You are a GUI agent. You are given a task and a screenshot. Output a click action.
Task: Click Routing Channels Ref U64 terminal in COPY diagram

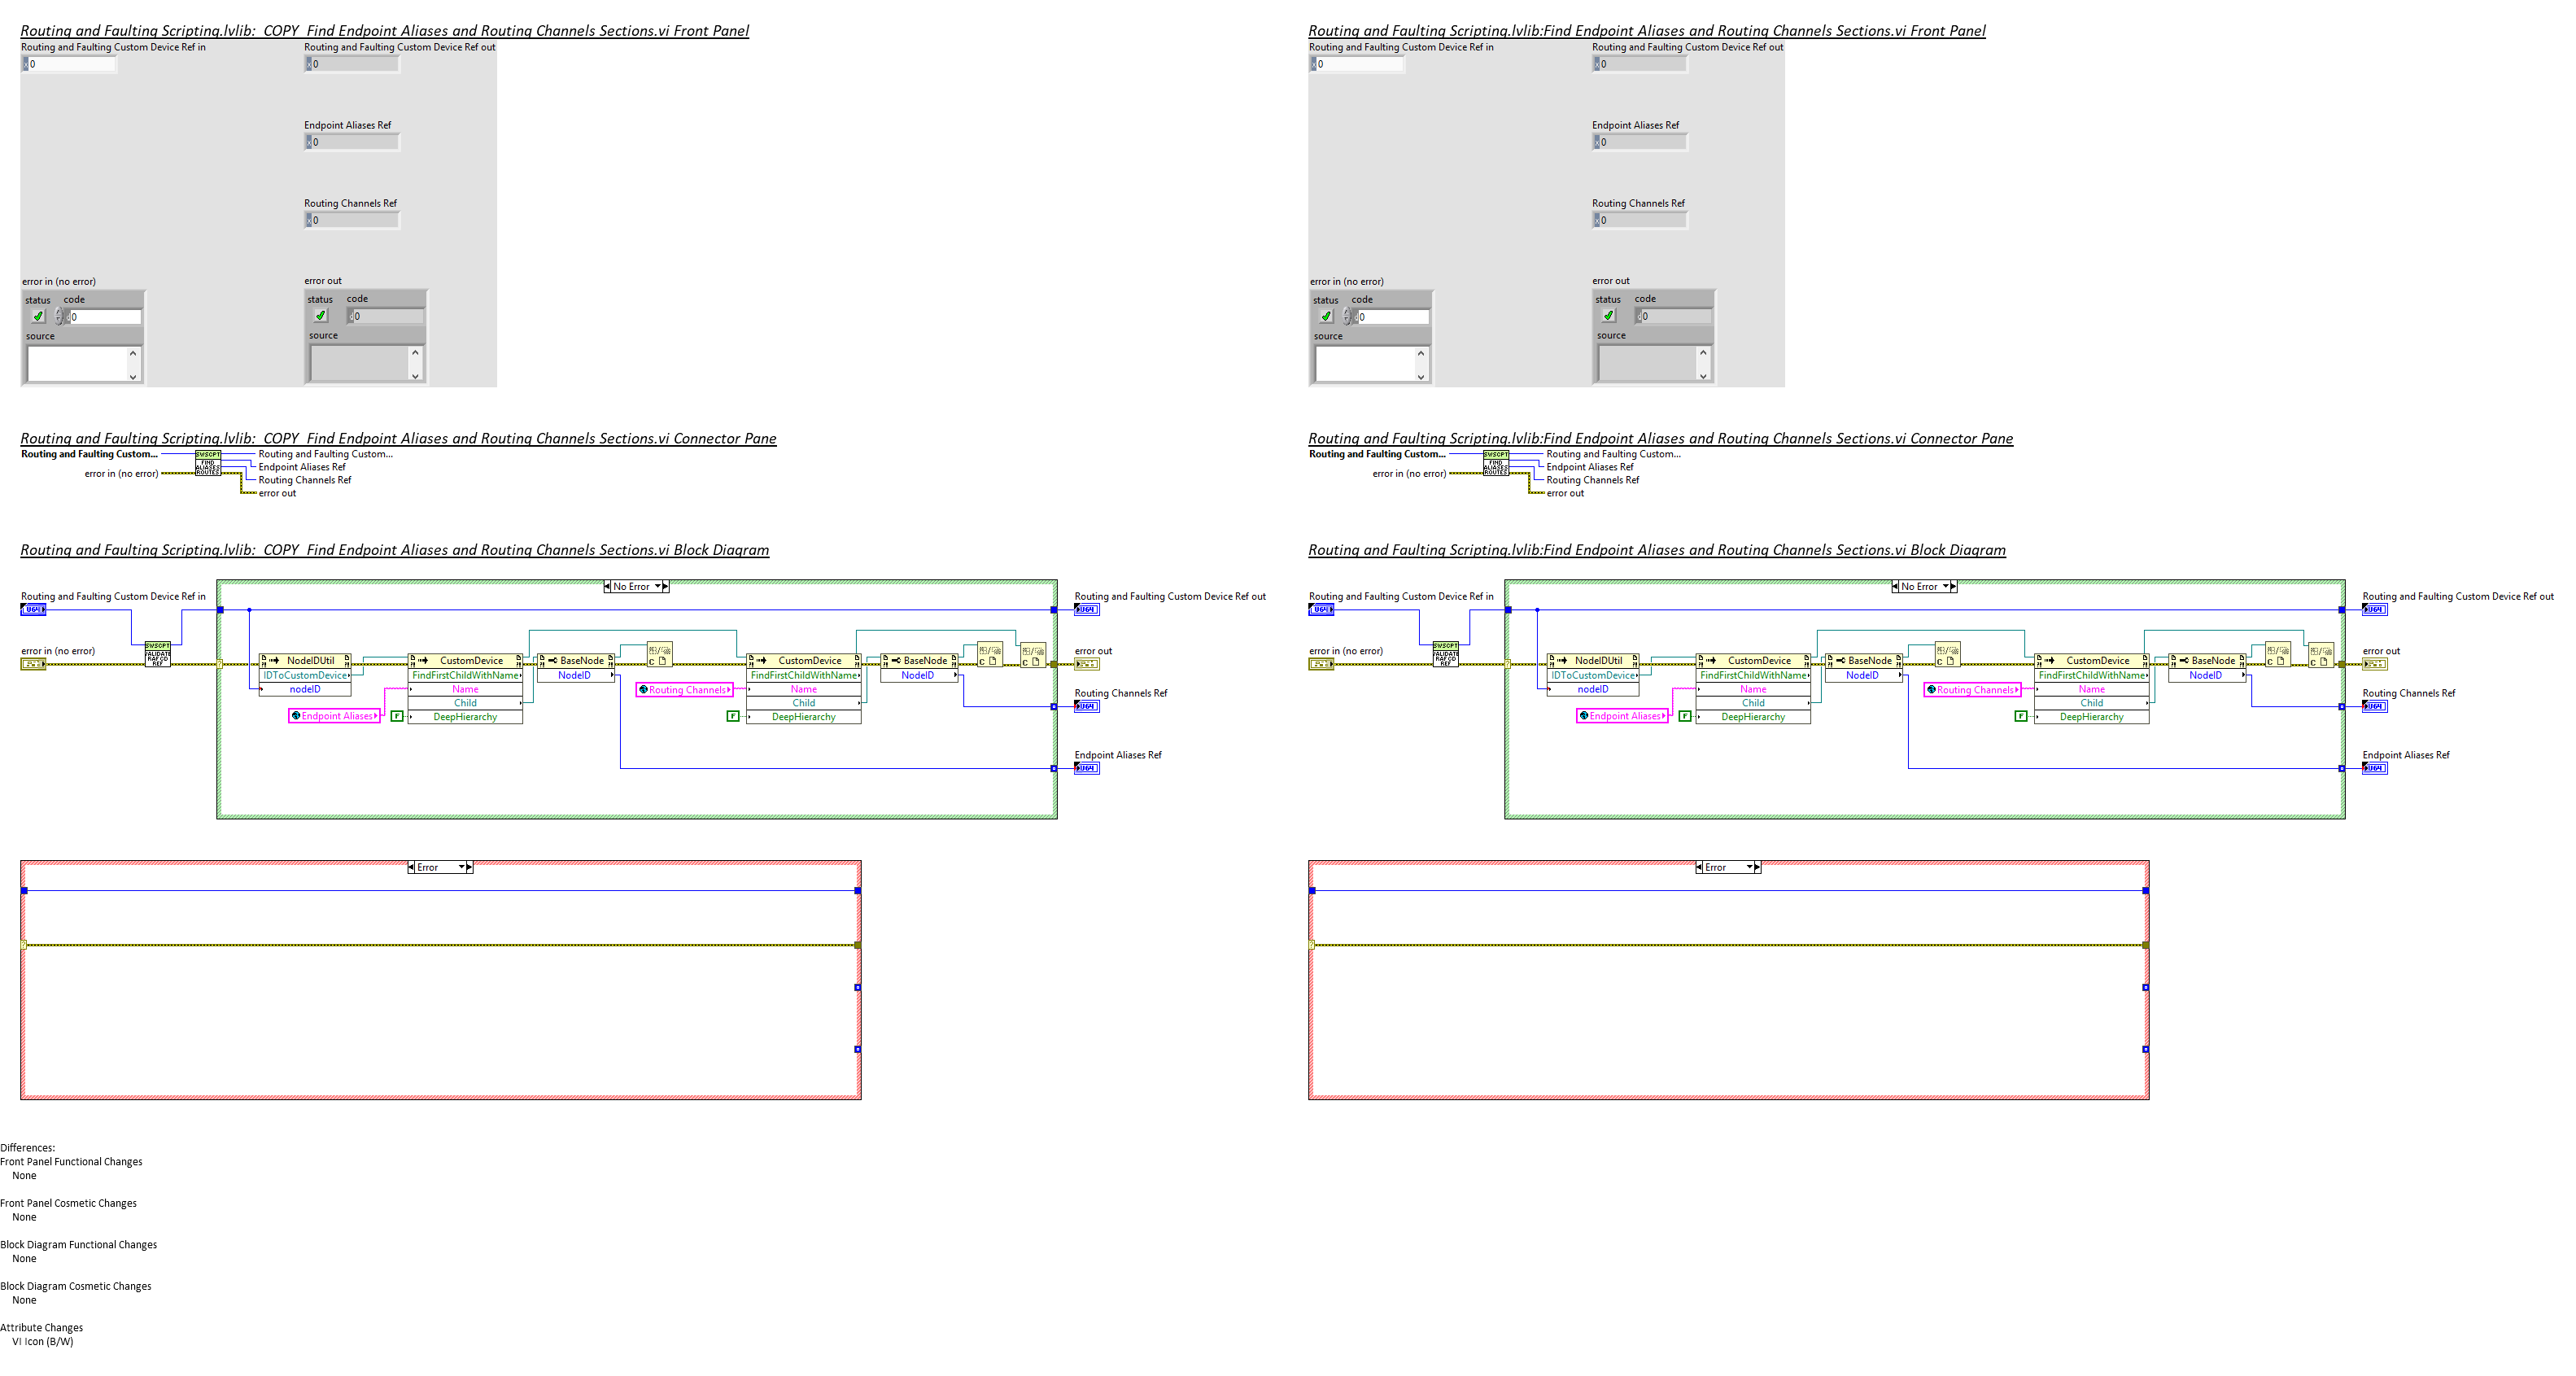pyautogui.click(x=1086, y=706)
